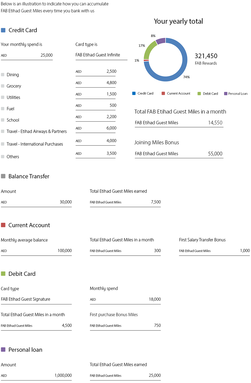Click the purple Personal loan section square

(3, 349)
